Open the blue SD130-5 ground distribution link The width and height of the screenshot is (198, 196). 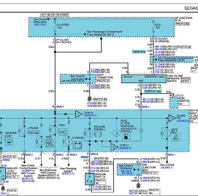126,171
